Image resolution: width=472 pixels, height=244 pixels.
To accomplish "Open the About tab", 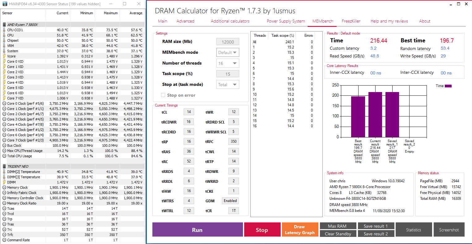I will [x=425, y=21].
